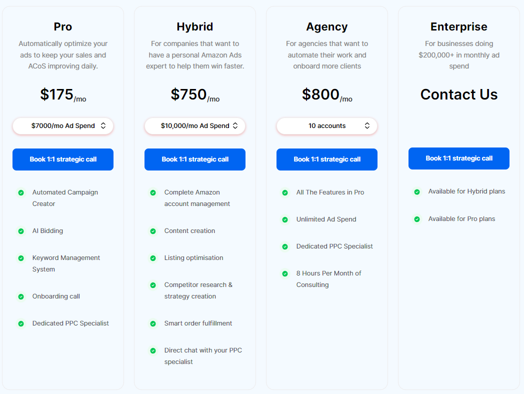Viewport: 524px width, 394px height.
Task: Book a strategic call for the Enterprise plan
Action: (x=459, y=158)
